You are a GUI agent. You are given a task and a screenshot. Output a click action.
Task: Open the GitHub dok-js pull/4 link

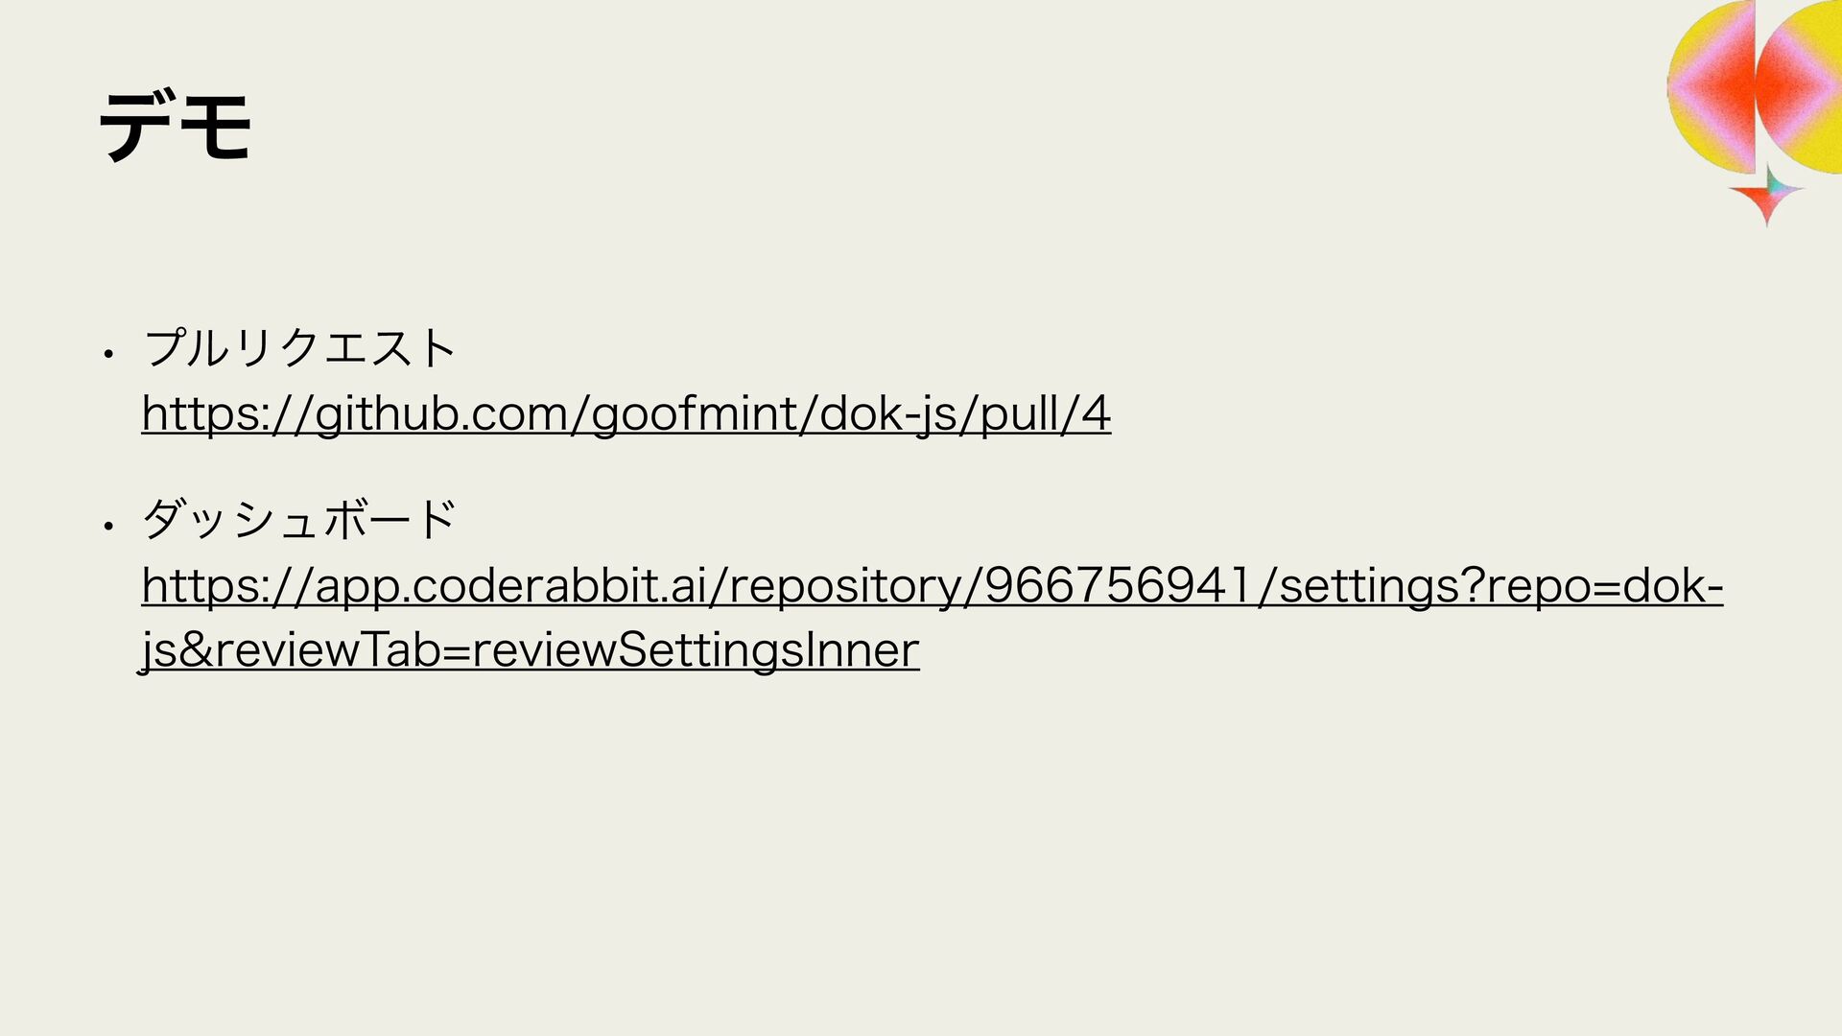coord(626,415)
